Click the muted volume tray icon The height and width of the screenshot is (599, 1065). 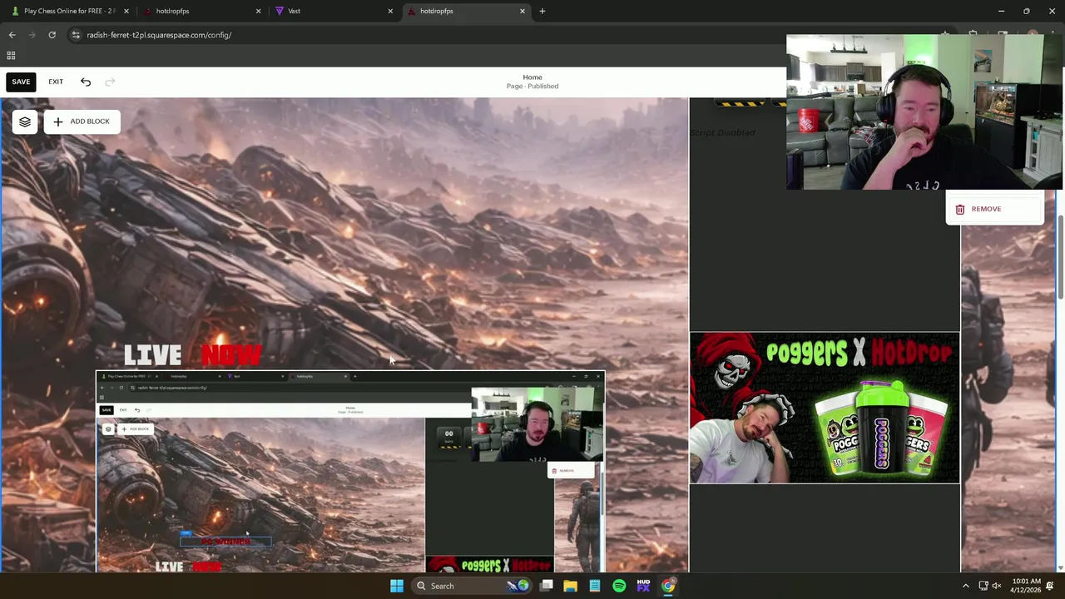click(x=997, y=586)
